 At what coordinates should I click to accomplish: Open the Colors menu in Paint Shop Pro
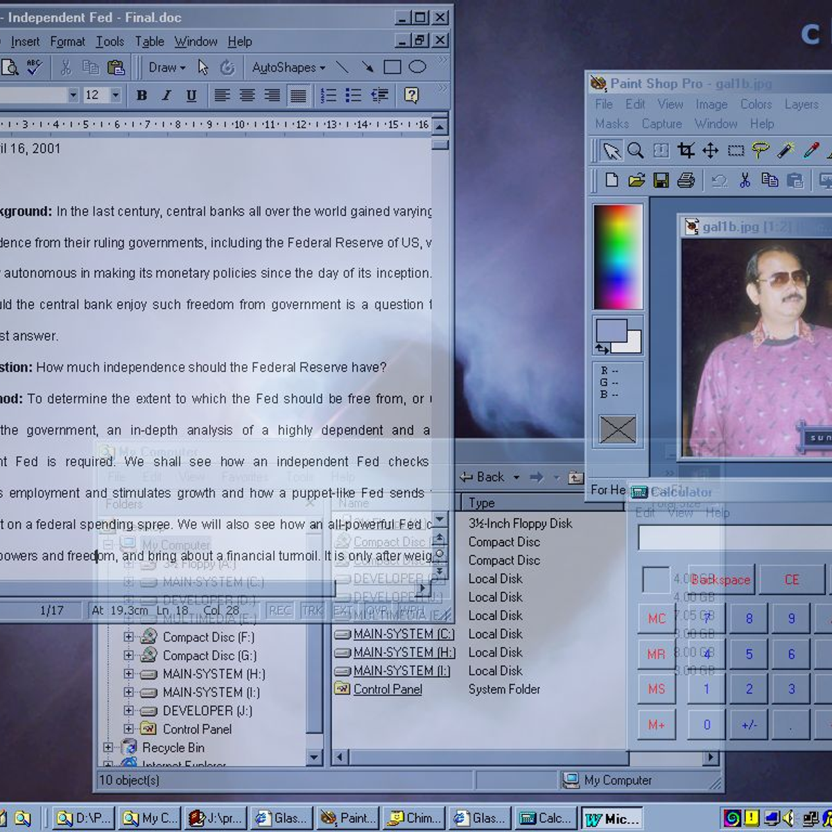756,104
